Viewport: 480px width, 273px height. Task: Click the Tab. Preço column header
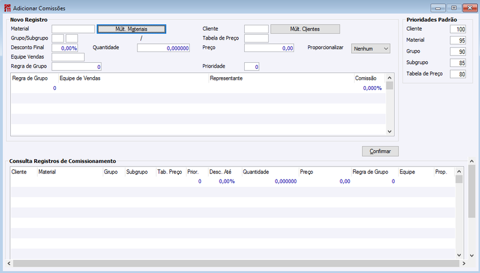click(x=171, y=172)
